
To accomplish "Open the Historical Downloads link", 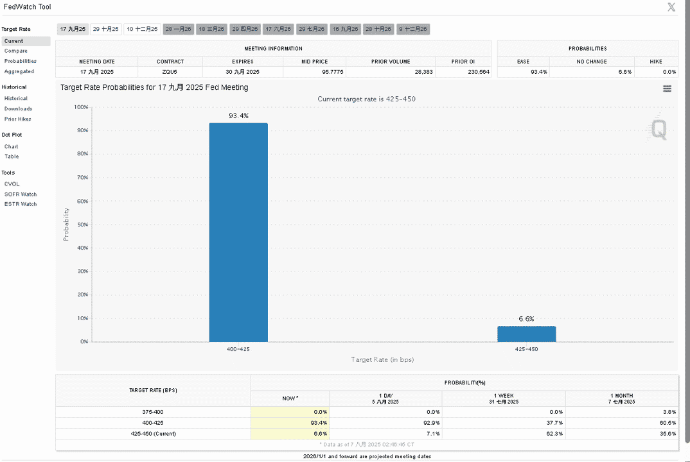I will 18,108.
